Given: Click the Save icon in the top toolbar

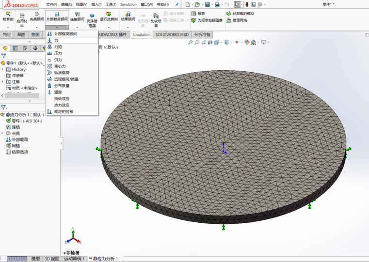Looking at the screenshot, I should [208, 4].
